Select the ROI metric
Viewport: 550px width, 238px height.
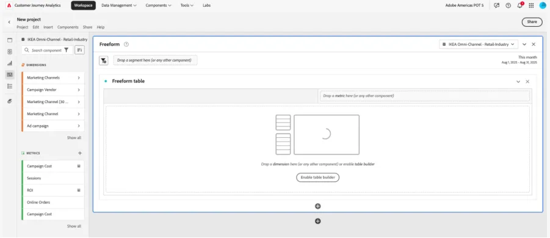pos(53,190)
